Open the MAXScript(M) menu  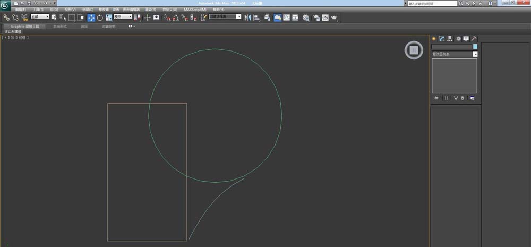[x=194, y=10]
